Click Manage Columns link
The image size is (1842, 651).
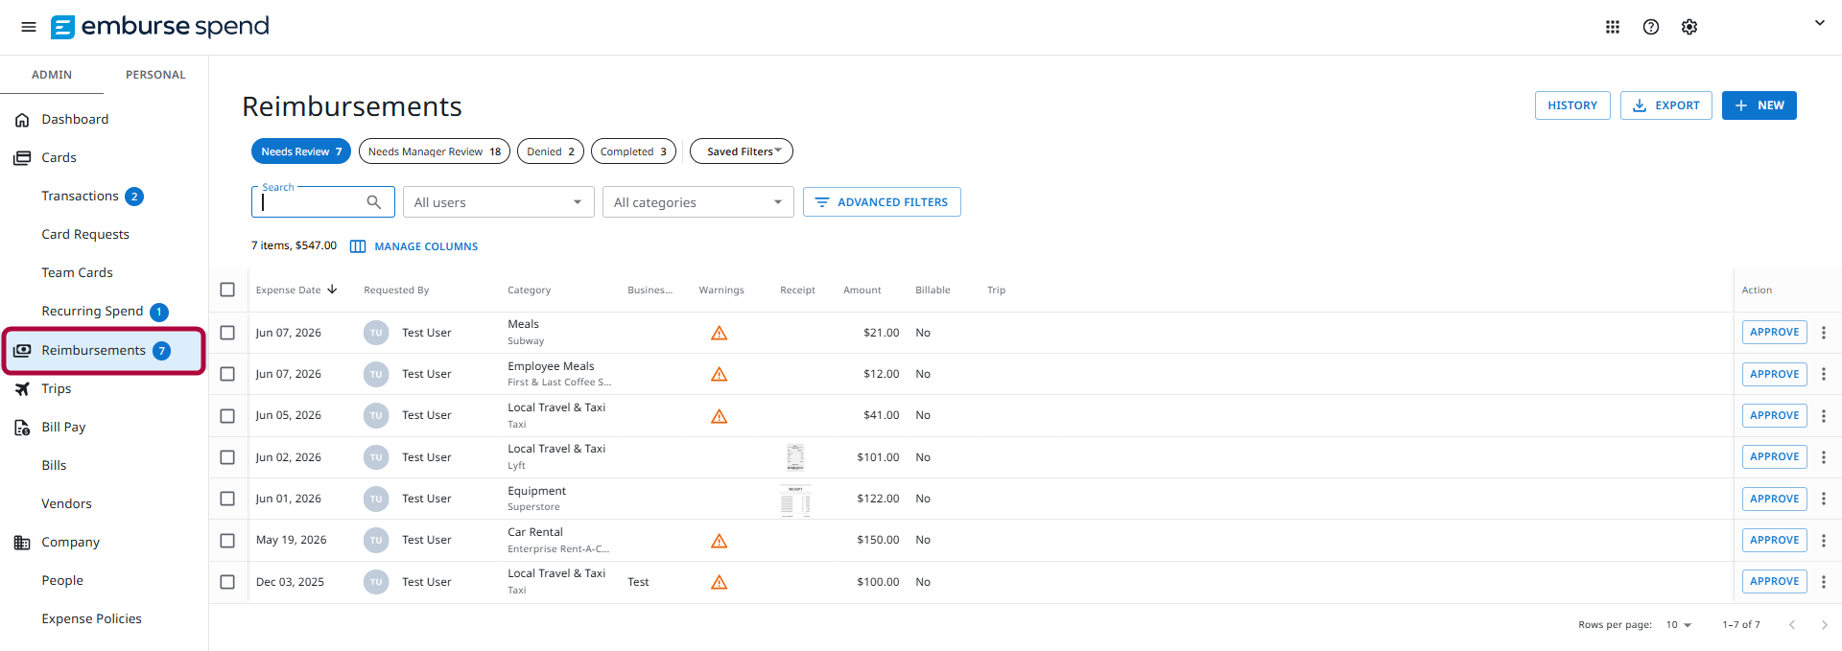click(x=426, y=246)
